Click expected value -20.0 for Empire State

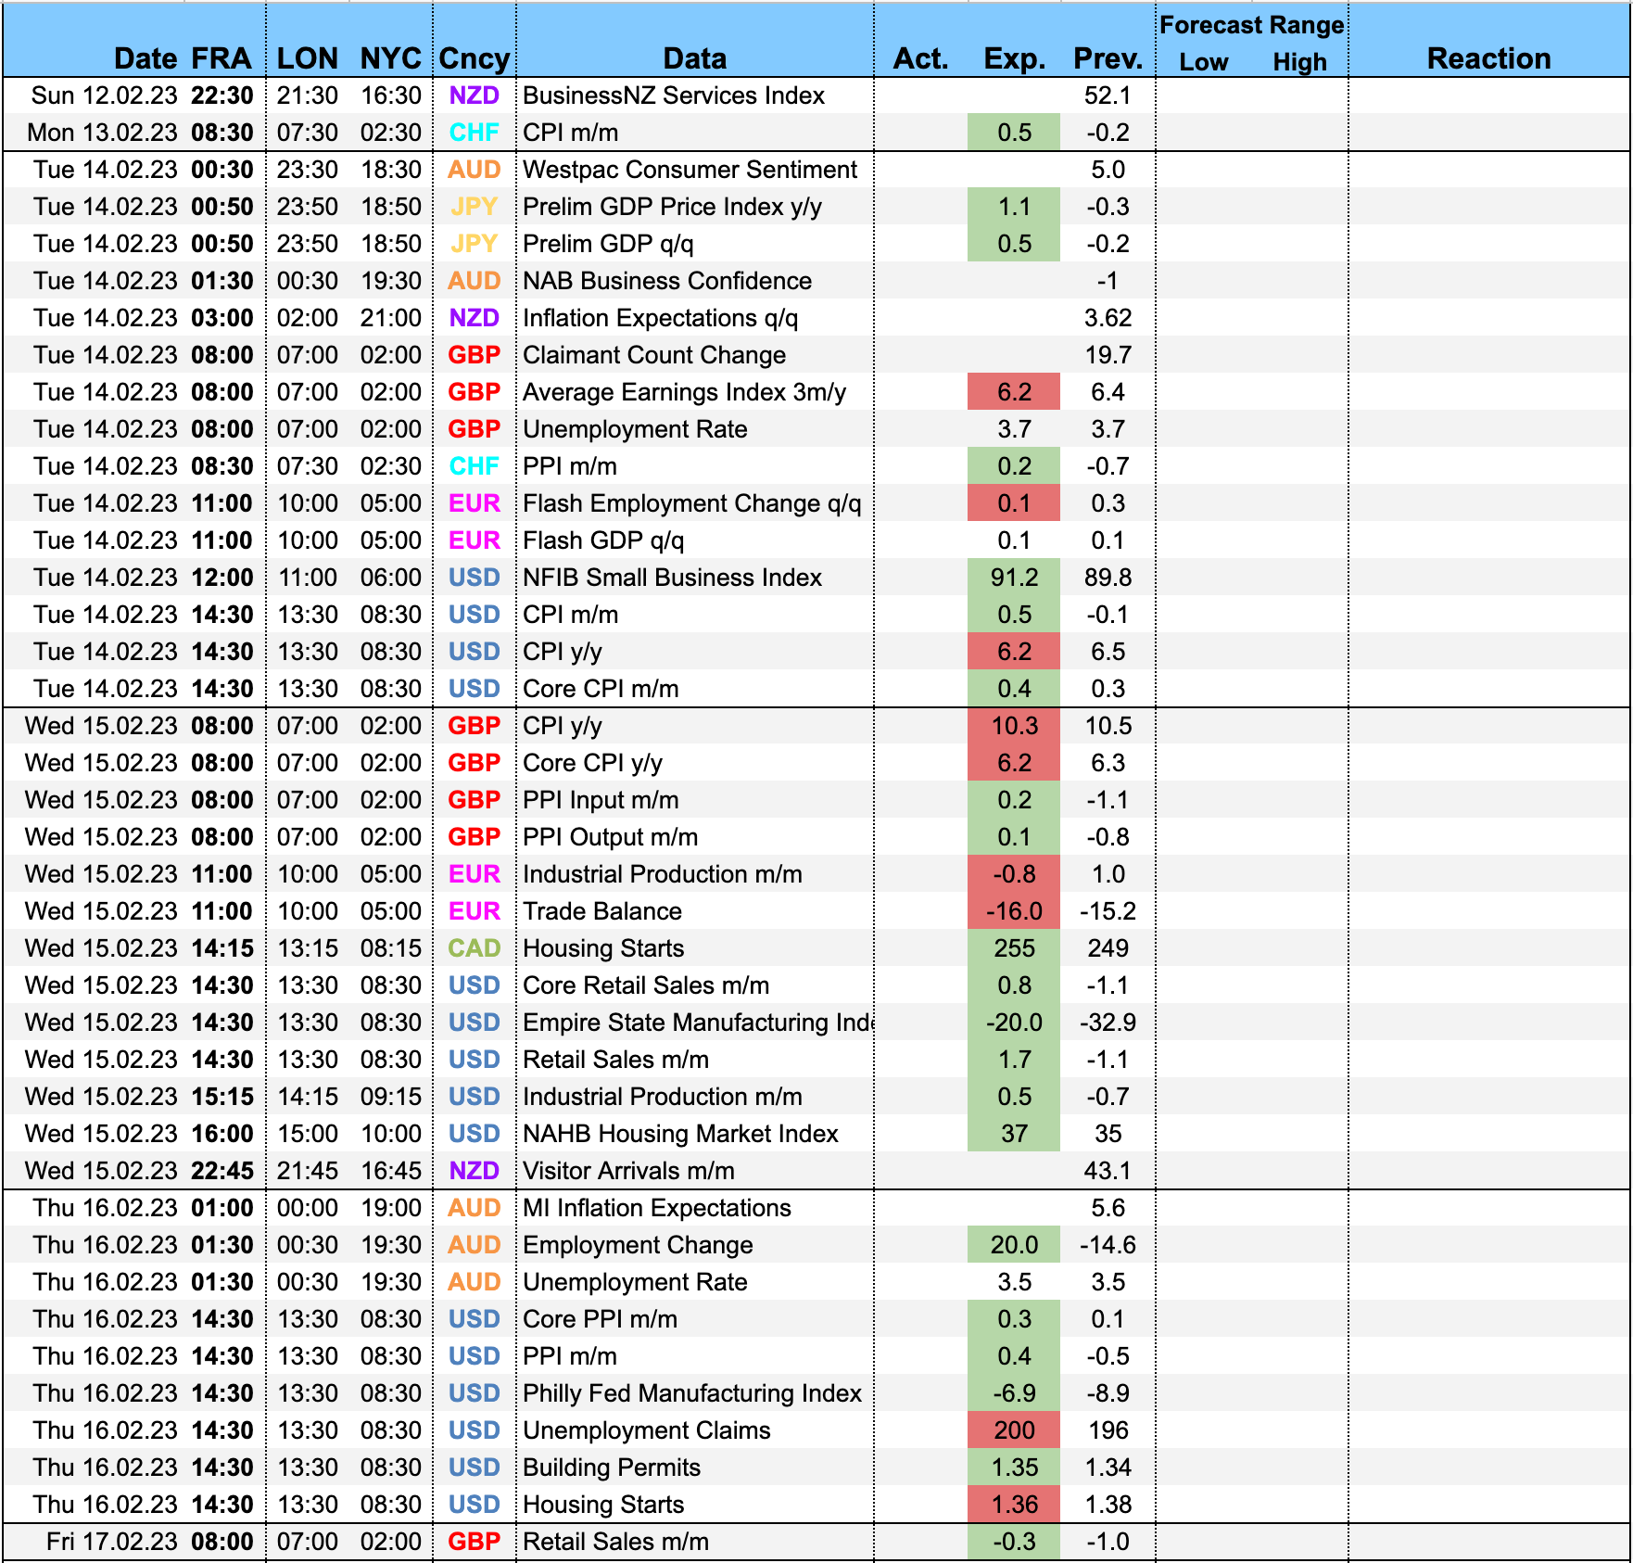click(x=1014, y=1023)
